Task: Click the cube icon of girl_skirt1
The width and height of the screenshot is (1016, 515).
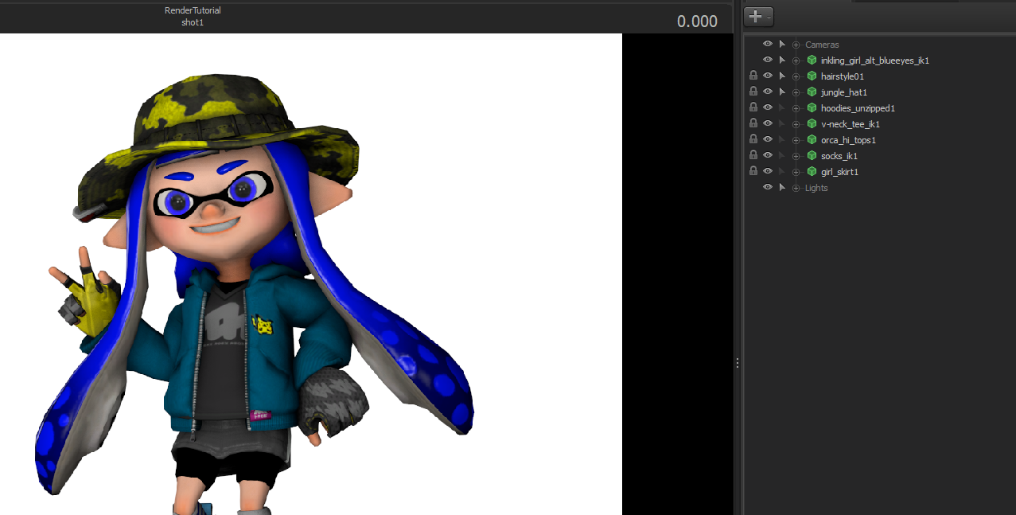Action: click(x=812, y=171)
